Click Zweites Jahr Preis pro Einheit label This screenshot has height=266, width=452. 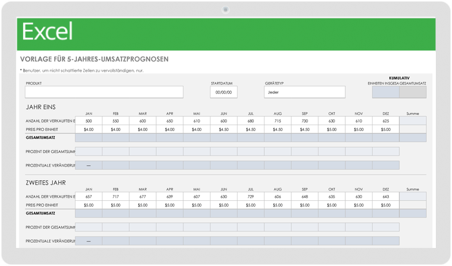tap(42, 205)
